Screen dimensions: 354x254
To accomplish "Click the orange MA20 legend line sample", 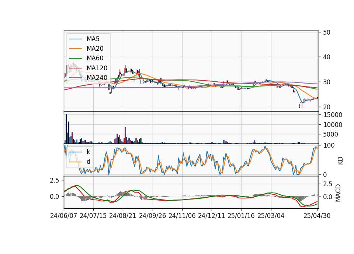I will [75, 49].
